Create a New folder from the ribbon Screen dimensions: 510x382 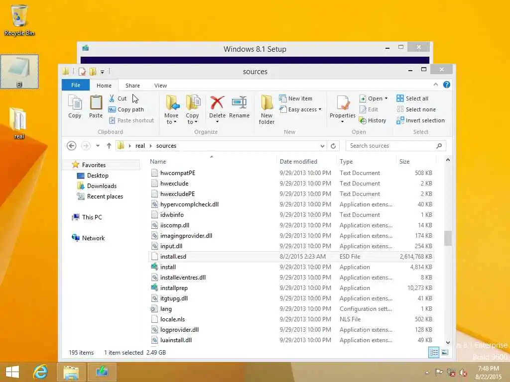pos(266,109)
